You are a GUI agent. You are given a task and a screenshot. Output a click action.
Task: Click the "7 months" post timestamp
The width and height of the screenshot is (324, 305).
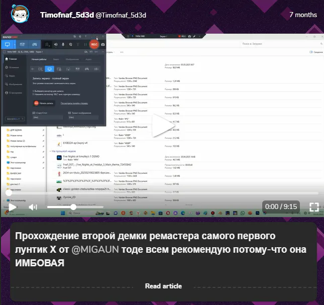tap(303, 15)
